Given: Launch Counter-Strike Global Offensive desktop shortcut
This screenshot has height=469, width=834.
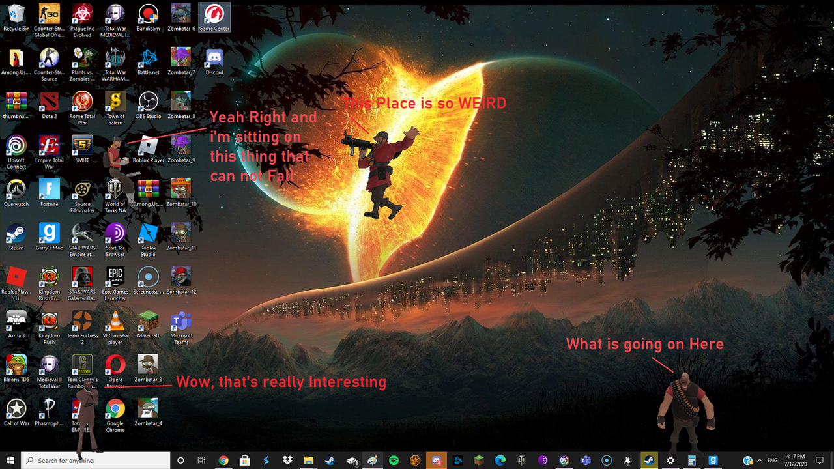Looking at the screenshot, I should (x=50, y=20).
